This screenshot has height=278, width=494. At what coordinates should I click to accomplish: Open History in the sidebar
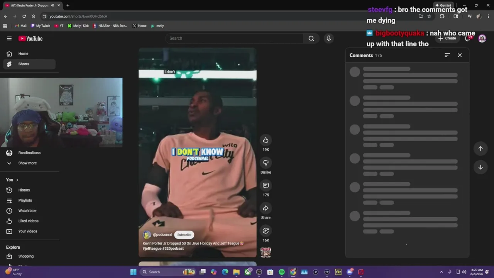pyautogui.click(x=29, y=190)
